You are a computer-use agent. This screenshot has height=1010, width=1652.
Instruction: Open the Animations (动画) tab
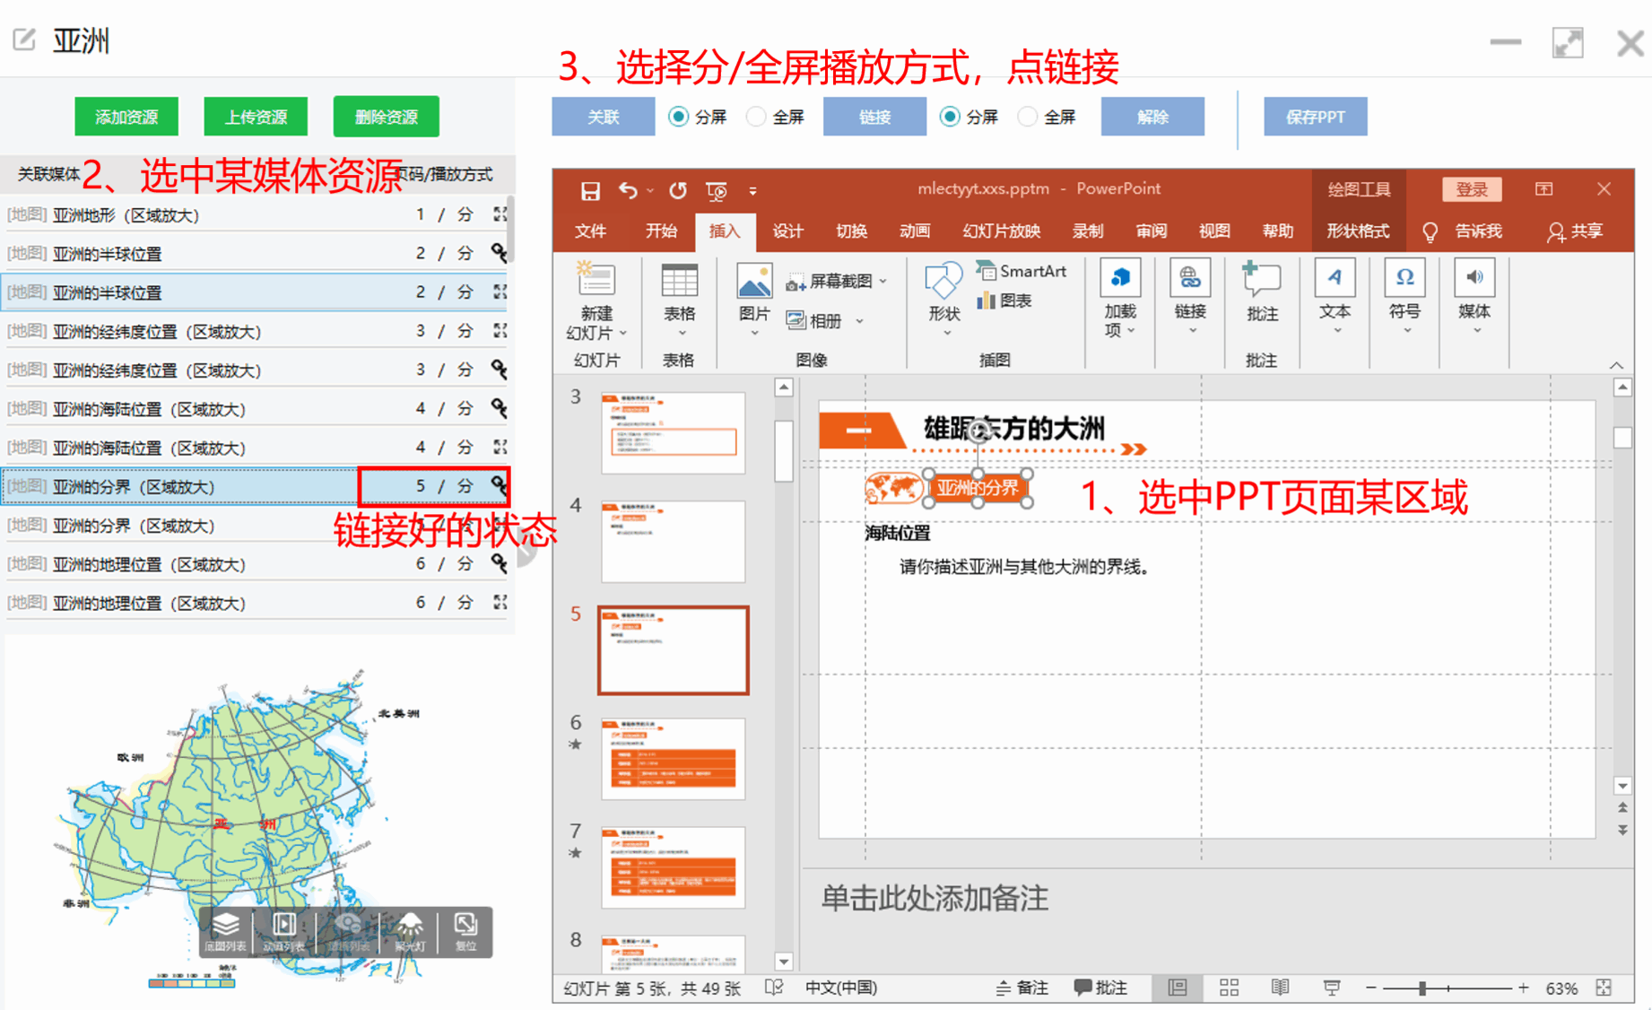[x=914, y=231]
